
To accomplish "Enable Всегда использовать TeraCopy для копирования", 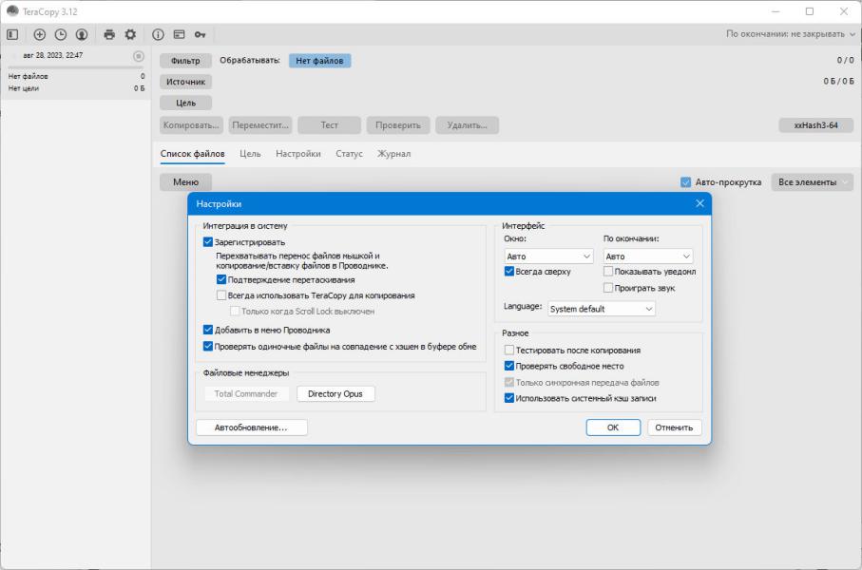I will pyautogui.click(x=221, y=295).
